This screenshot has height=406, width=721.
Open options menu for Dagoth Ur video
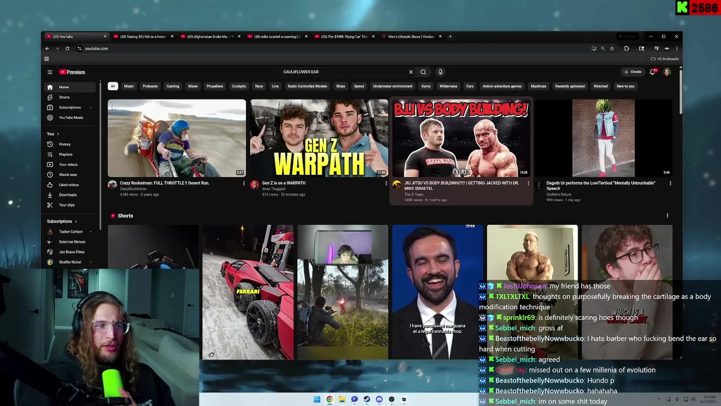(x=670, y=183)
